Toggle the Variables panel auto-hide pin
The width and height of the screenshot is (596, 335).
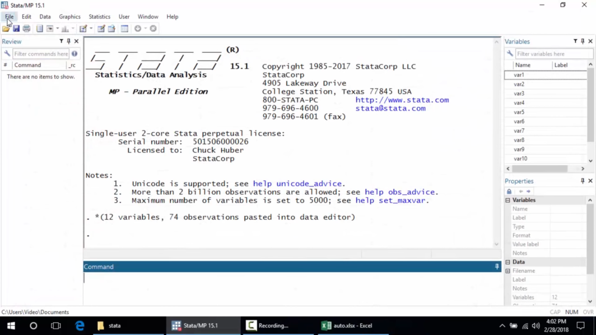tap(583, 41)
